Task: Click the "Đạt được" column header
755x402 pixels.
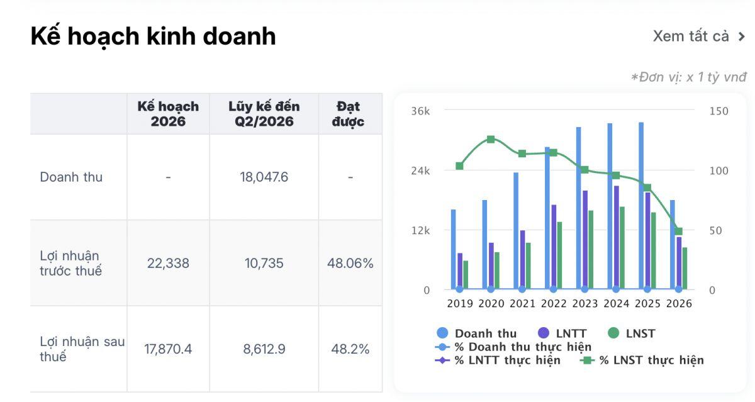Action: point(350,114)
